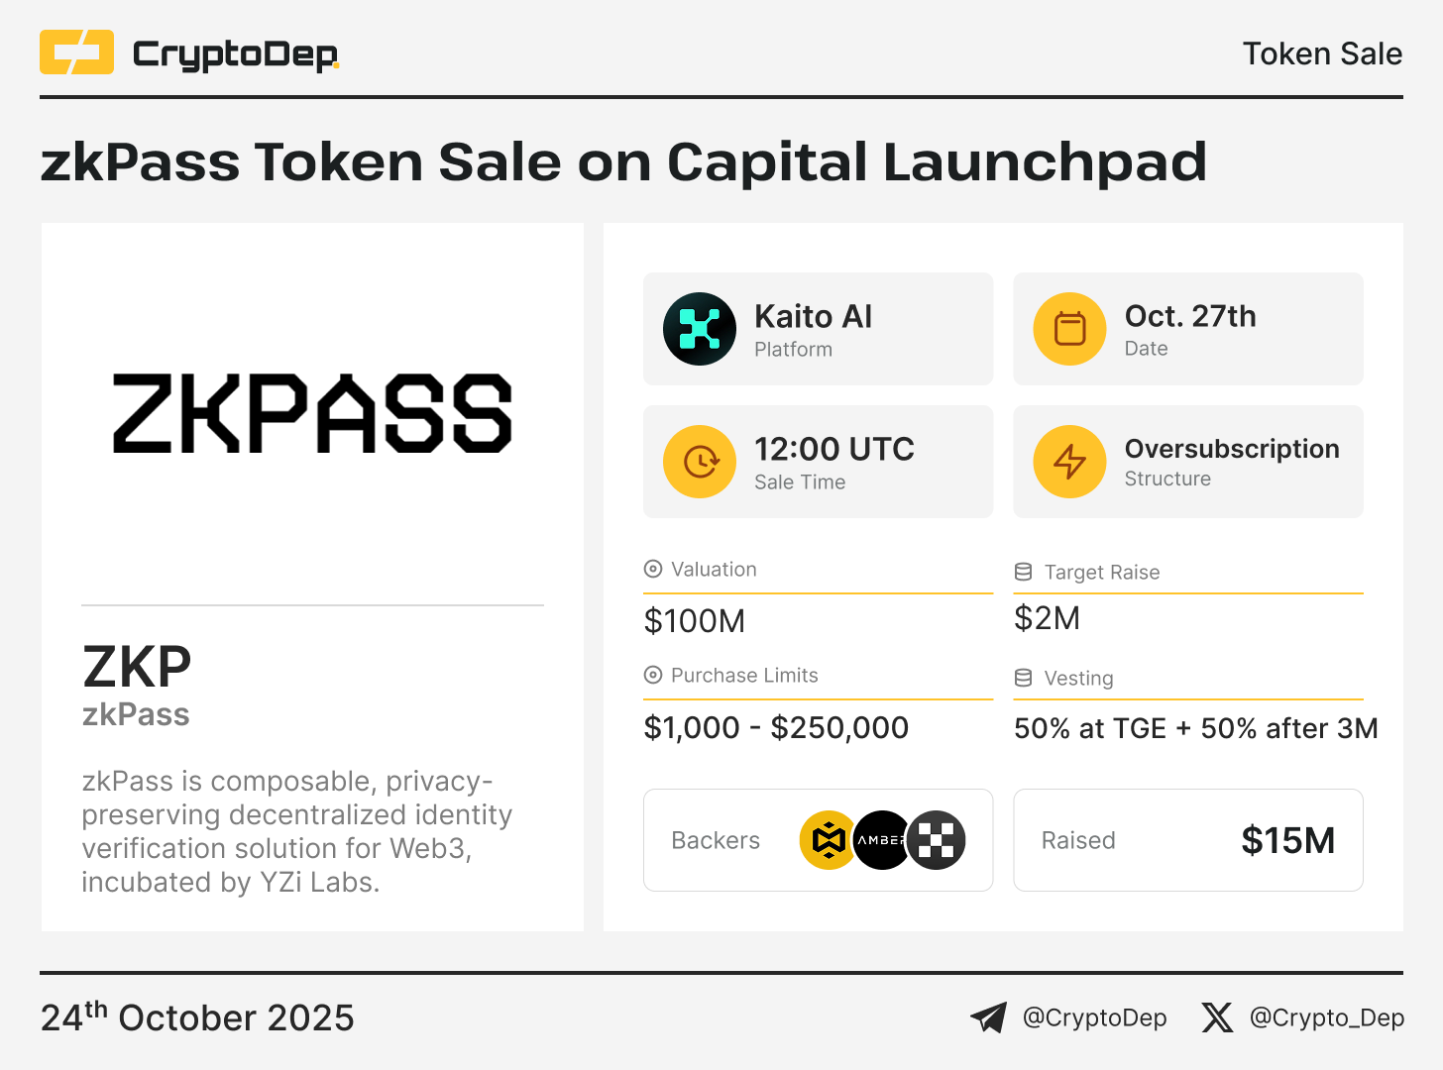Click the checkered OKX backer logo
The height and width of the screenshot is (1070, 1443).
point(937,840)
